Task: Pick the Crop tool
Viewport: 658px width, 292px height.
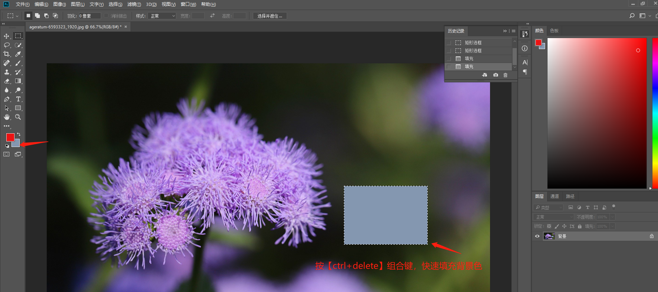Action: [7, 54]
